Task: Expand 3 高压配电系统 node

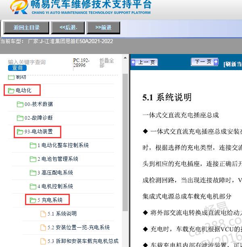Action: [x=55, y=172]
